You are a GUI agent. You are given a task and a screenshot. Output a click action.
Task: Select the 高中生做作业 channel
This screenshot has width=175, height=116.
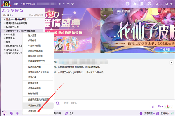click(x=12, y=50)
